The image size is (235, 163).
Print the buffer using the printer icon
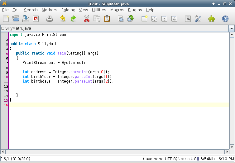50,19
